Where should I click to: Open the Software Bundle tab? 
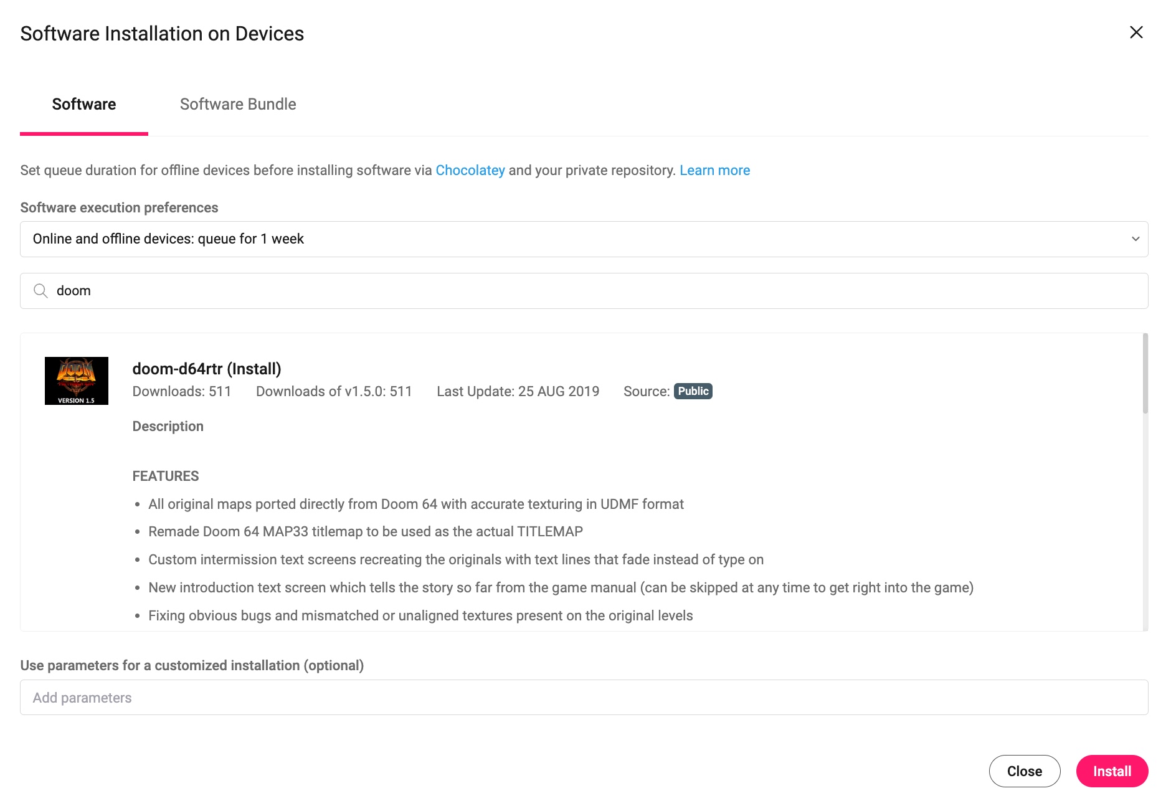(238, 104)
